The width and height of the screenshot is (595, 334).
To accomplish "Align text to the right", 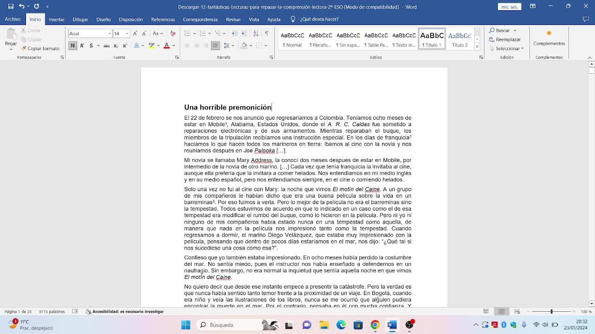I will (x=206, y=45).
